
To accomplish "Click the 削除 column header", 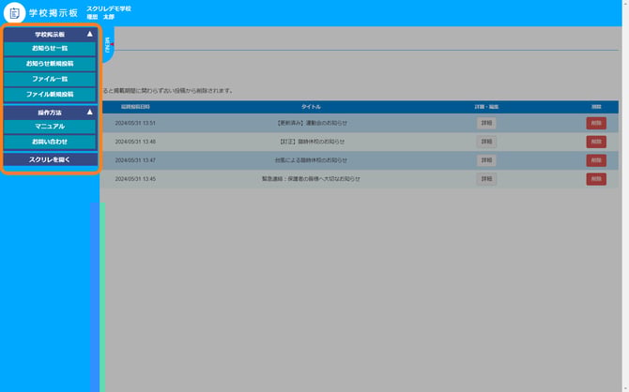I will click(x=596, y=107).
